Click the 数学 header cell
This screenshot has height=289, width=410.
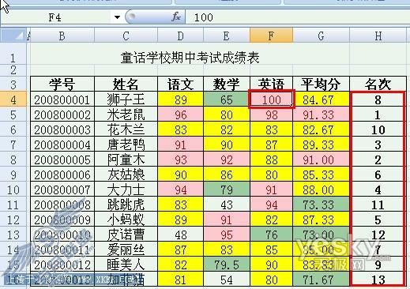click(227, 84)
